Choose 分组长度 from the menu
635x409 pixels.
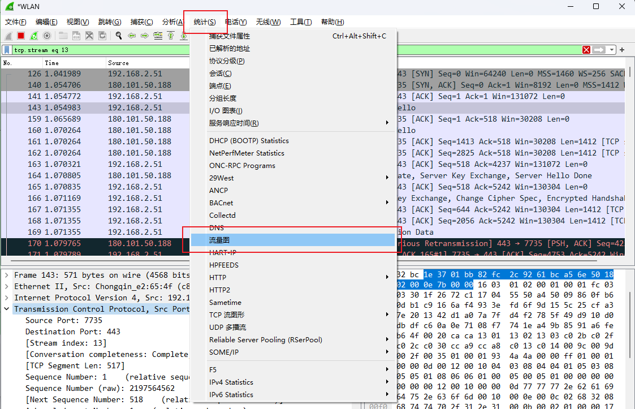pyautogui.click(x=293, y=98)
